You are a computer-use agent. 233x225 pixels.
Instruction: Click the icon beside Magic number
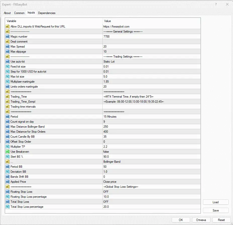point(7,37)
